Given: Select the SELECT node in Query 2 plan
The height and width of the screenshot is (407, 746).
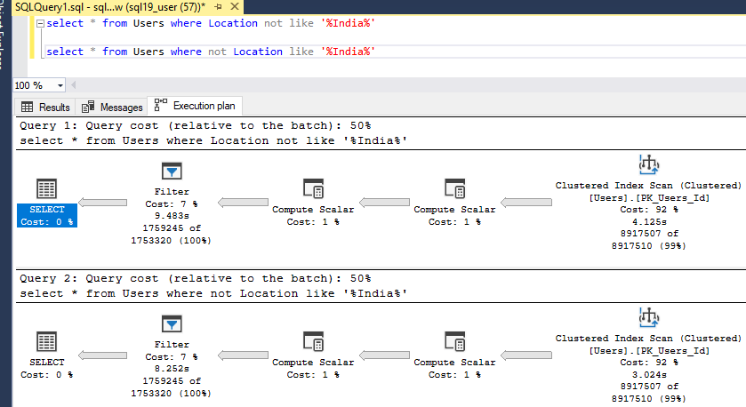Looking at the screenshot, I should 47,342.
